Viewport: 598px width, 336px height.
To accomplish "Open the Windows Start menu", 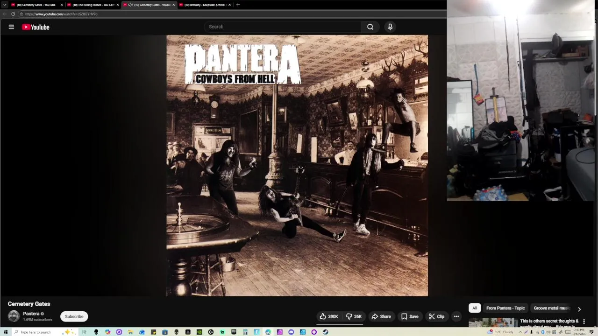I will tap(5, 332).
